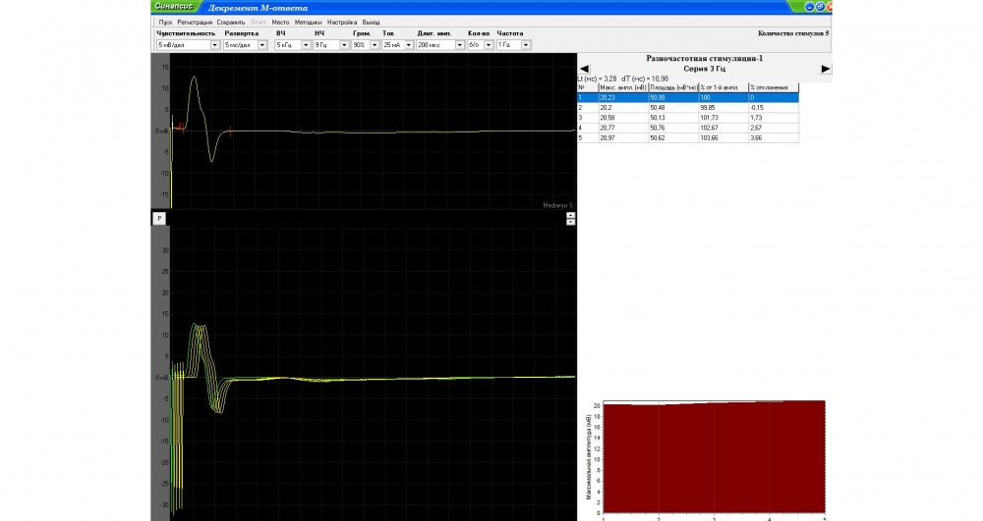Image resolution: width=983 pixels, height=521 pixels.
Task: Open the Чувствительность dropdown
Action: coord(215,45)
